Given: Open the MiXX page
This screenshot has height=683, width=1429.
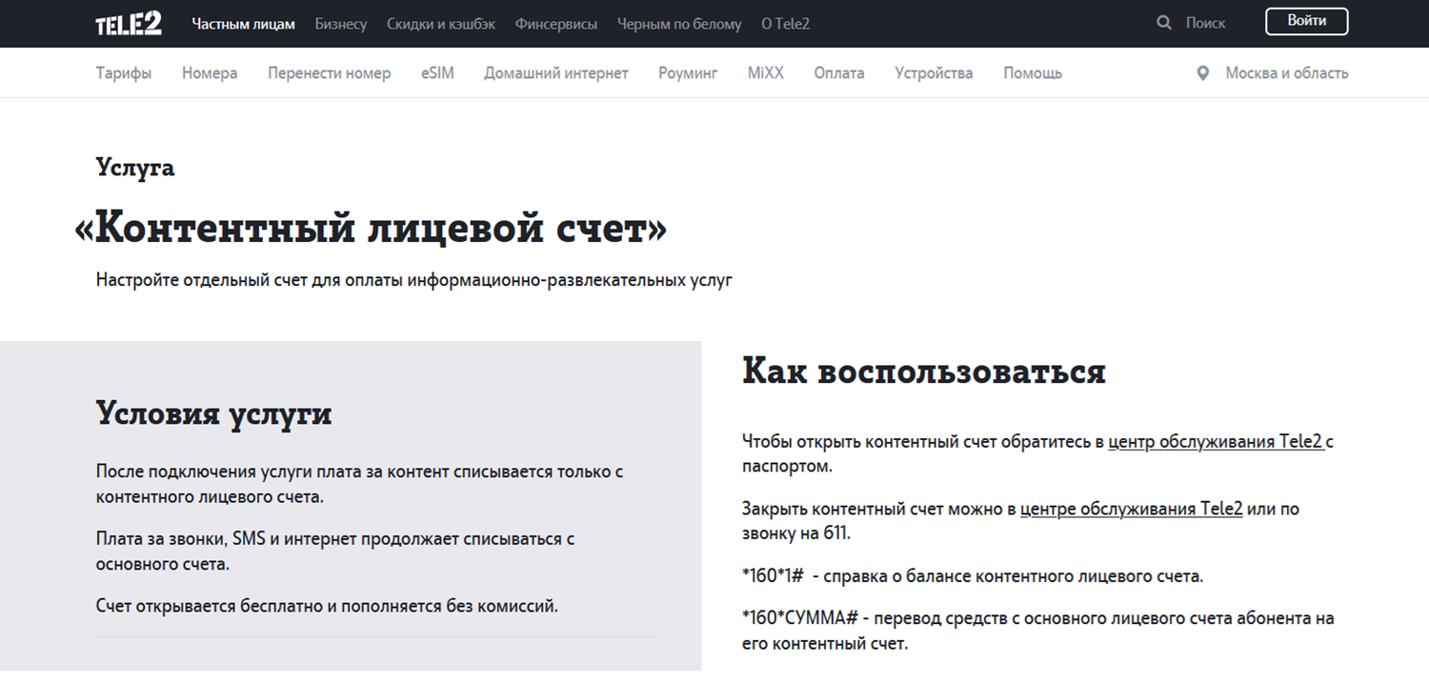Looking at the screenshot, I should (x=766, y=73).
